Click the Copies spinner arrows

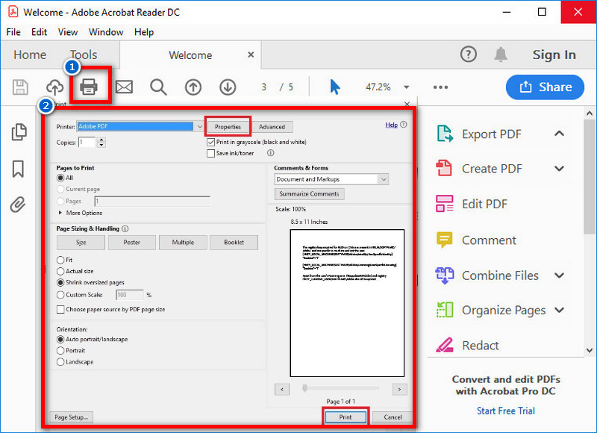(x=101, y=143)
